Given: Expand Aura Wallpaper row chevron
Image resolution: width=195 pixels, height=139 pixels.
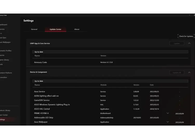Looking at the screenshot, I should (x=168, y=122).
